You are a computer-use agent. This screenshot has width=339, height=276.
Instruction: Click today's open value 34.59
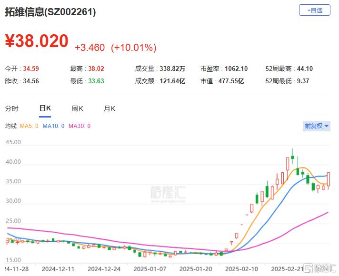31,69
